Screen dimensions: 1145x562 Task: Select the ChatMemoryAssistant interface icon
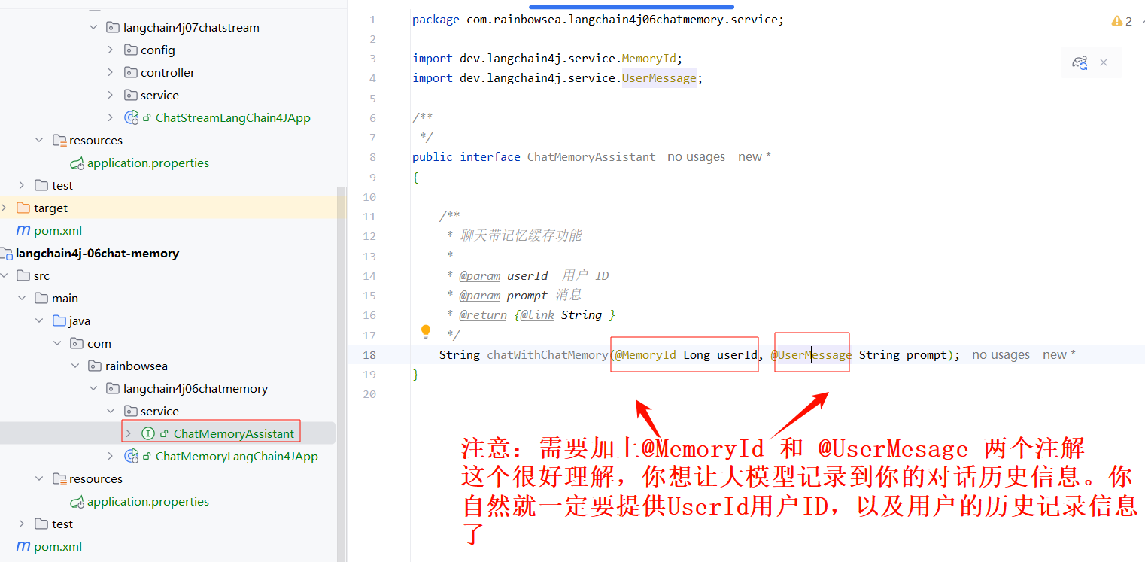148,434
